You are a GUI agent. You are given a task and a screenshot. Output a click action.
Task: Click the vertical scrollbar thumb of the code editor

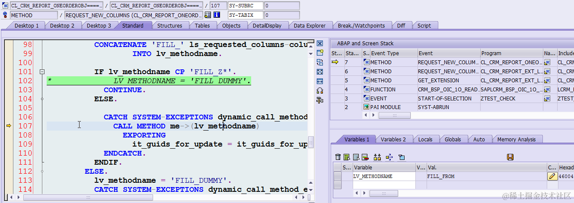tap(311, 142)
